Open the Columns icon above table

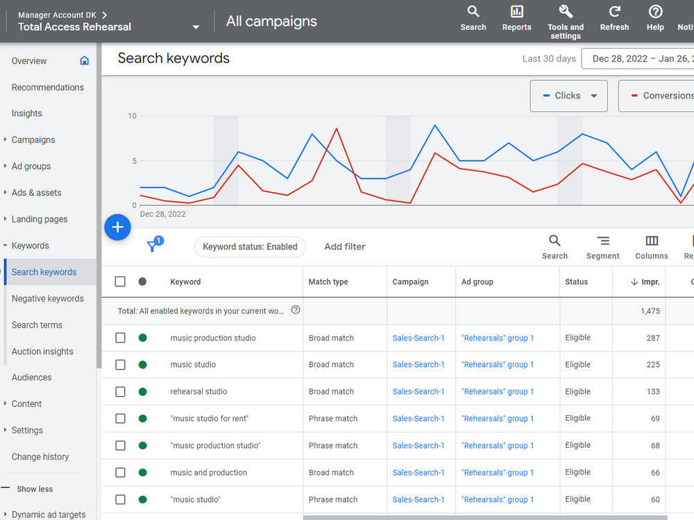tap(652, 241)
